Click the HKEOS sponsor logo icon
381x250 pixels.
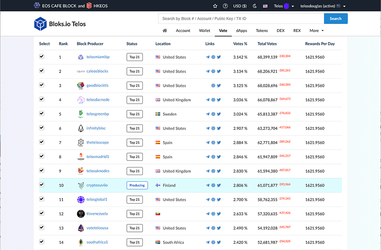click(89, 5)
